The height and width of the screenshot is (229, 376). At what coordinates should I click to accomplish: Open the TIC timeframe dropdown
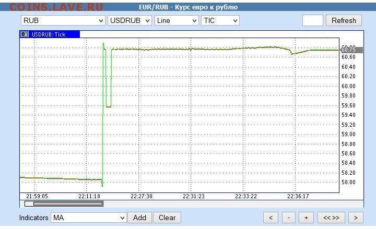[x=220, y=20]
